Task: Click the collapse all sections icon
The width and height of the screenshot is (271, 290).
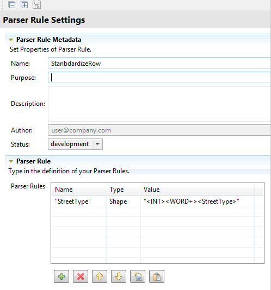Action: click(11, 5)
